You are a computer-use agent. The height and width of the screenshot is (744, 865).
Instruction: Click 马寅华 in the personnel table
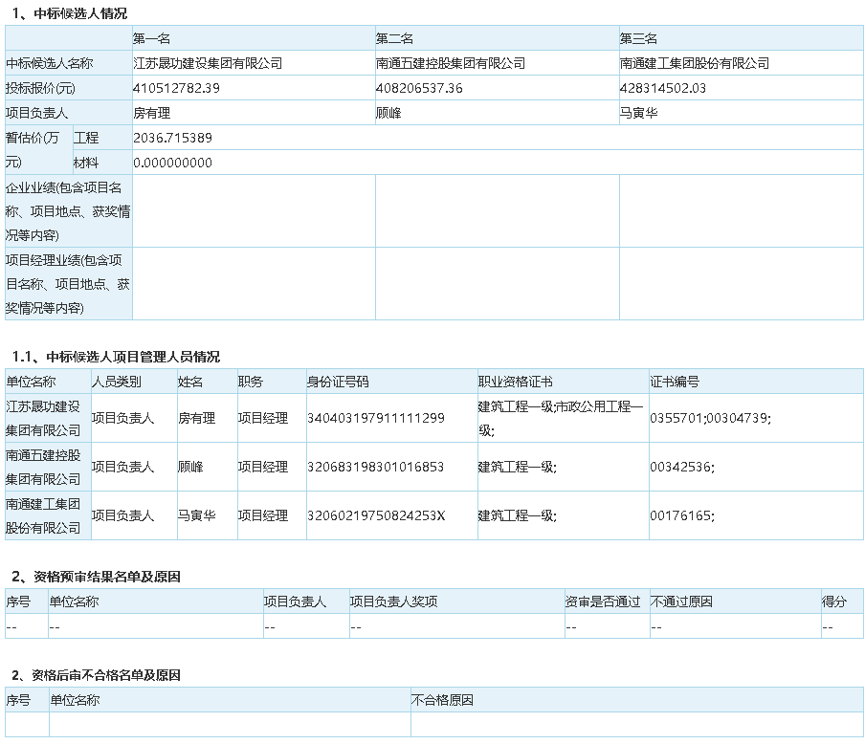[x=196, y=515]
